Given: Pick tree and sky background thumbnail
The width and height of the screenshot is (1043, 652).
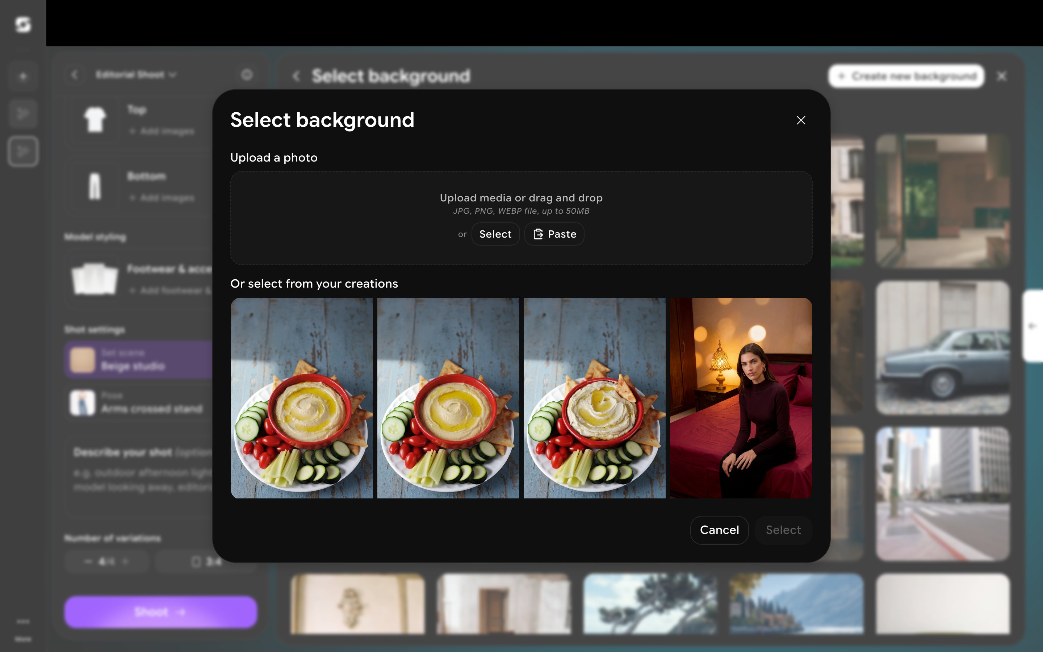Looking at the screenshot, I should [x=650, y=604].
